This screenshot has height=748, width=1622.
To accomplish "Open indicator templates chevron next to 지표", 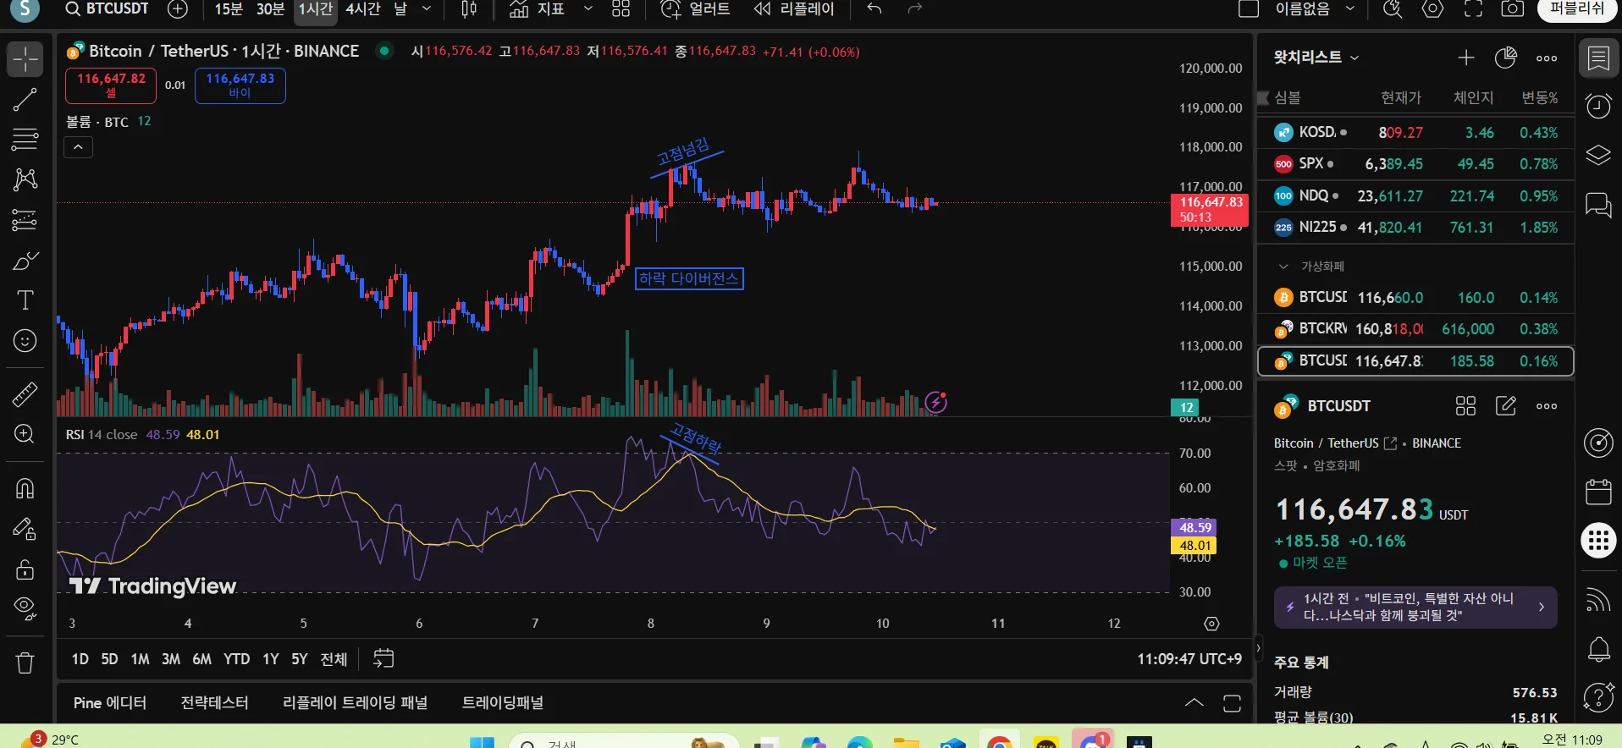I will 588,9.
